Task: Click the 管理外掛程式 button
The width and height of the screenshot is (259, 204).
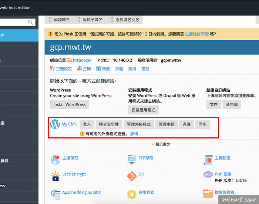Action: [139, 124]
